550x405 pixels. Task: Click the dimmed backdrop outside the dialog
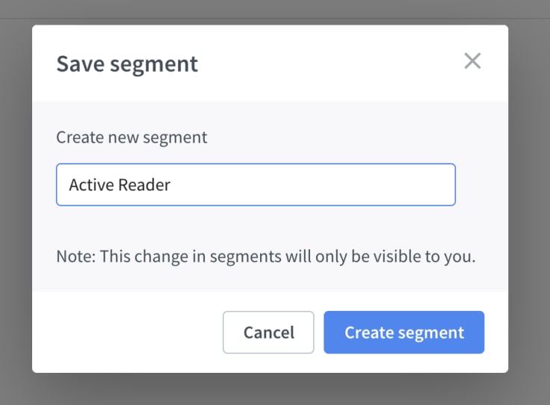16,211
